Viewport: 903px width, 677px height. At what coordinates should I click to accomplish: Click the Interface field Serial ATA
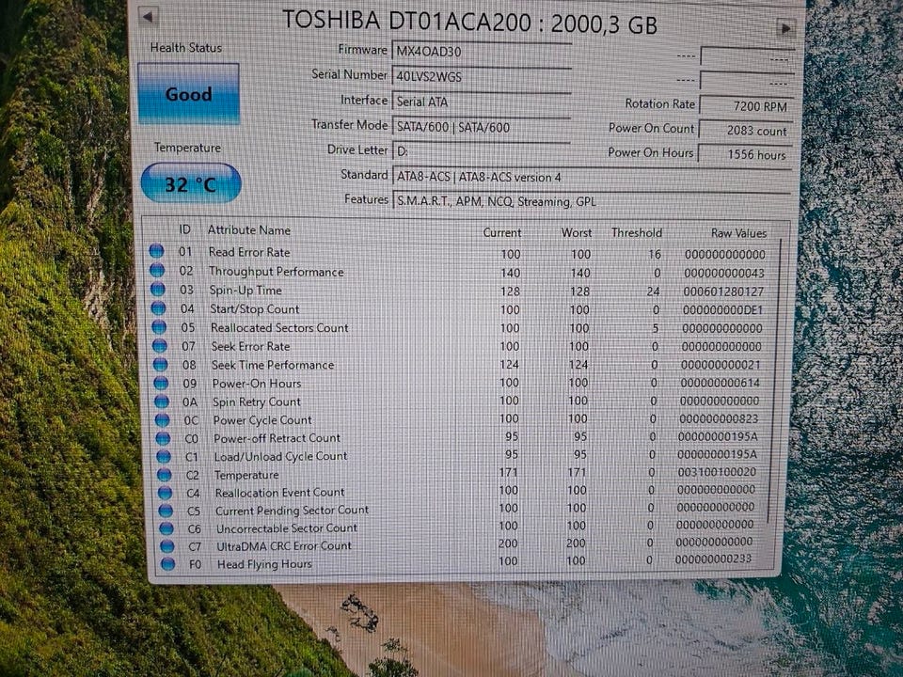coord(482,102)
